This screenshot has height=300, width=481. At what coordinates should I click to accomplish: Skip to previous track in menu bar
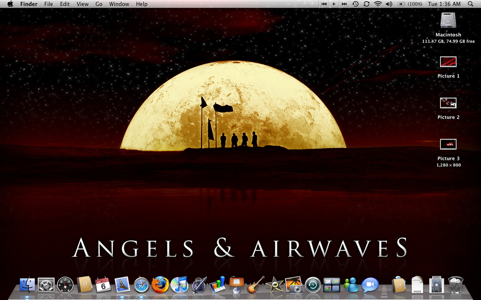point(324,4)
